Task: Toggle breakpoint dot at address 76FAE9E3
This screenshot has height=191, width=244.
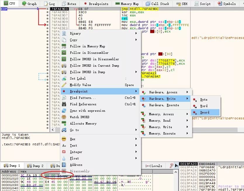Action: point(47,28)
